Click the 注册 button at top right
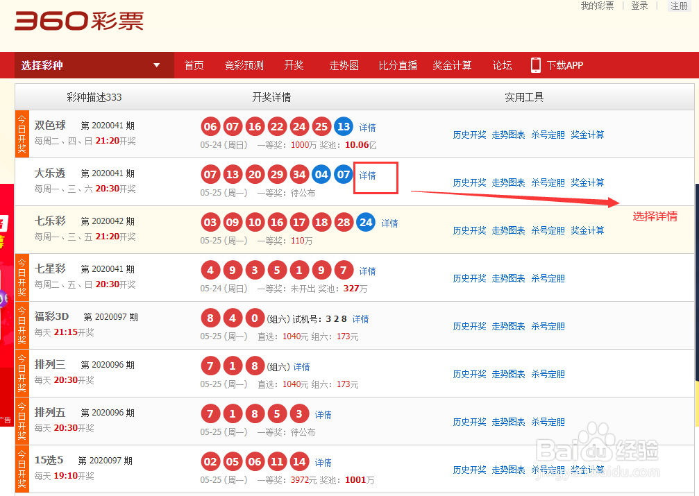Image resolution: width=699 pixels, height=496 pixels. (678, 6)
